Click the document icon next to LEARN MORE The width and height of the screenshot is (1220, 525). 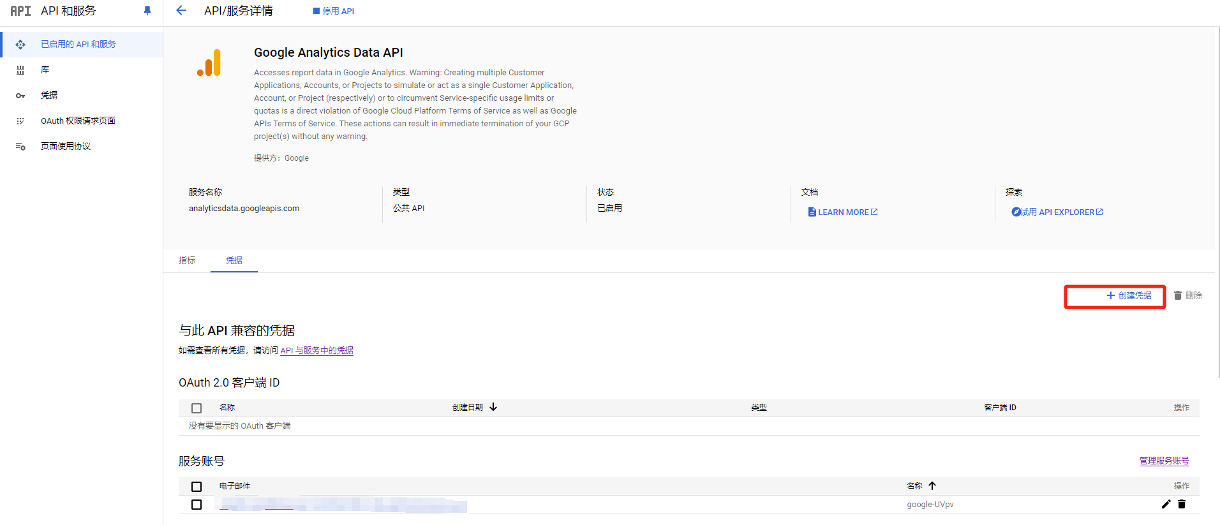812,212
